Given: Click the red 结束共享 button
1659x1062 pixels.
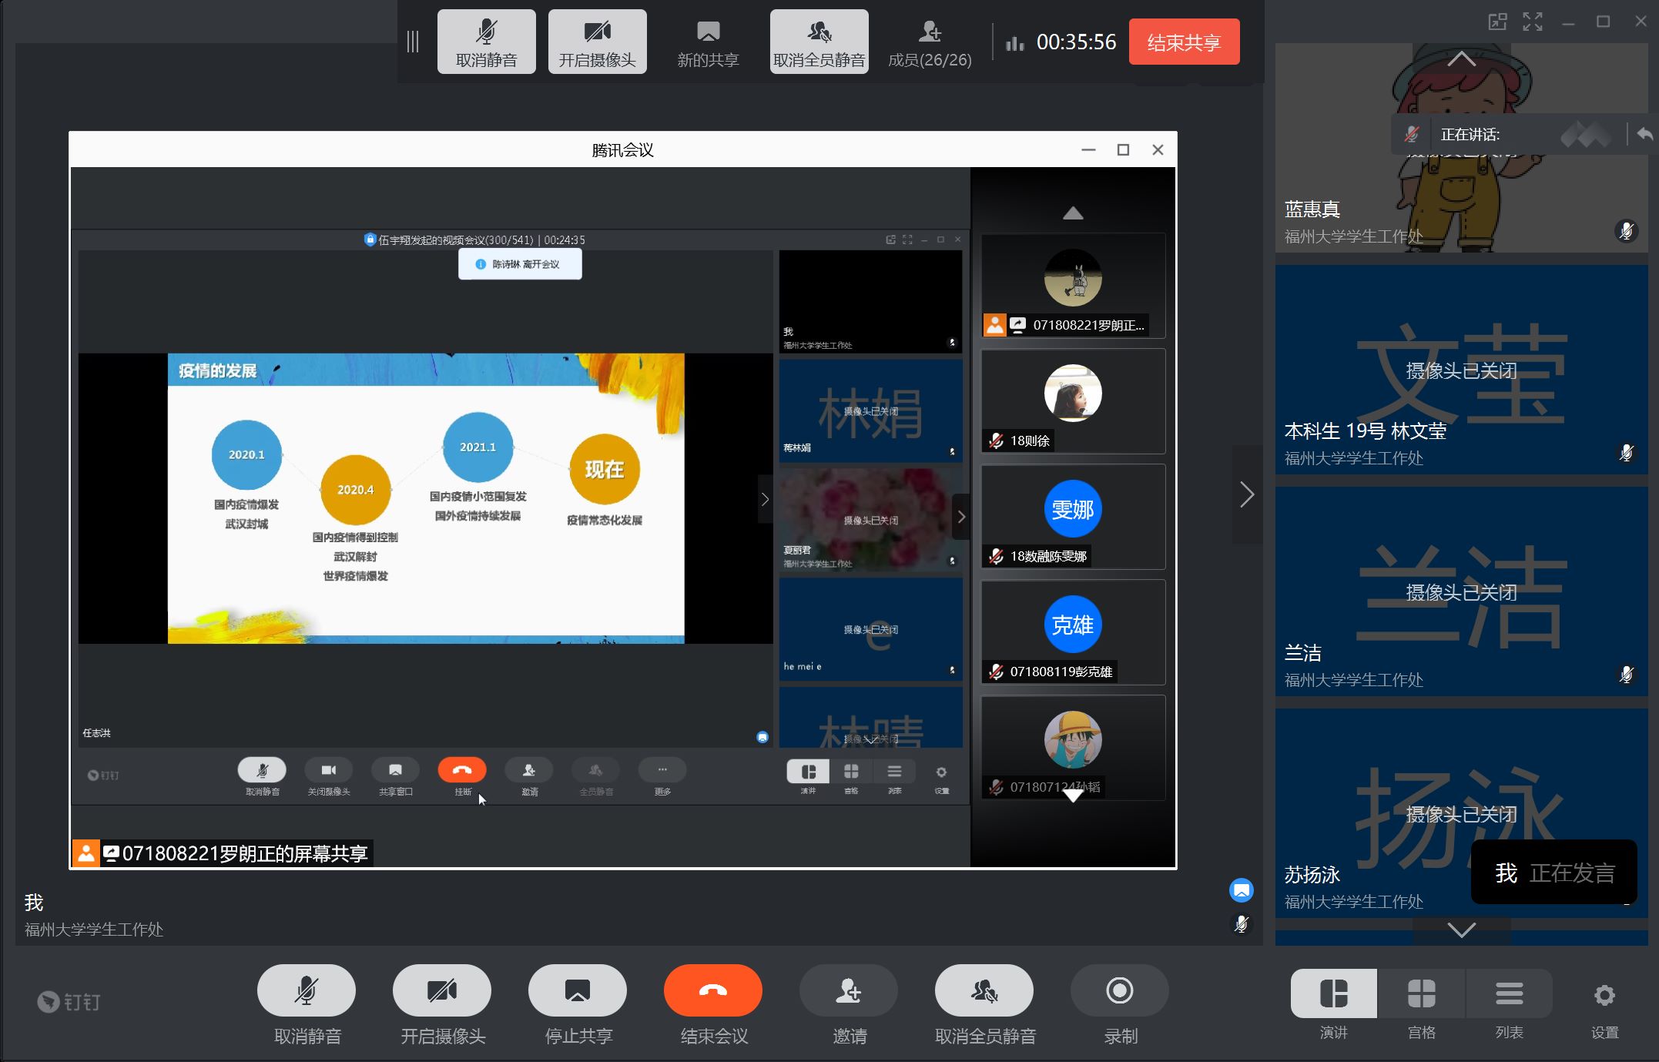Looking at the screenshot, I should point(1184,42).
